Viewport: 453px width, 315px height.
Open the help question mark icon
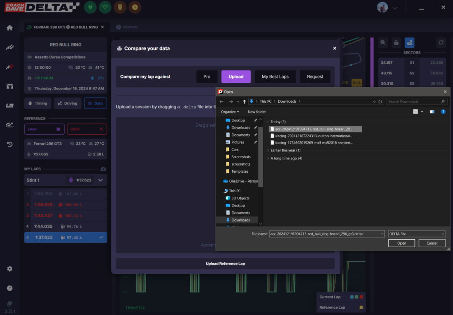(x=10, y=288)
